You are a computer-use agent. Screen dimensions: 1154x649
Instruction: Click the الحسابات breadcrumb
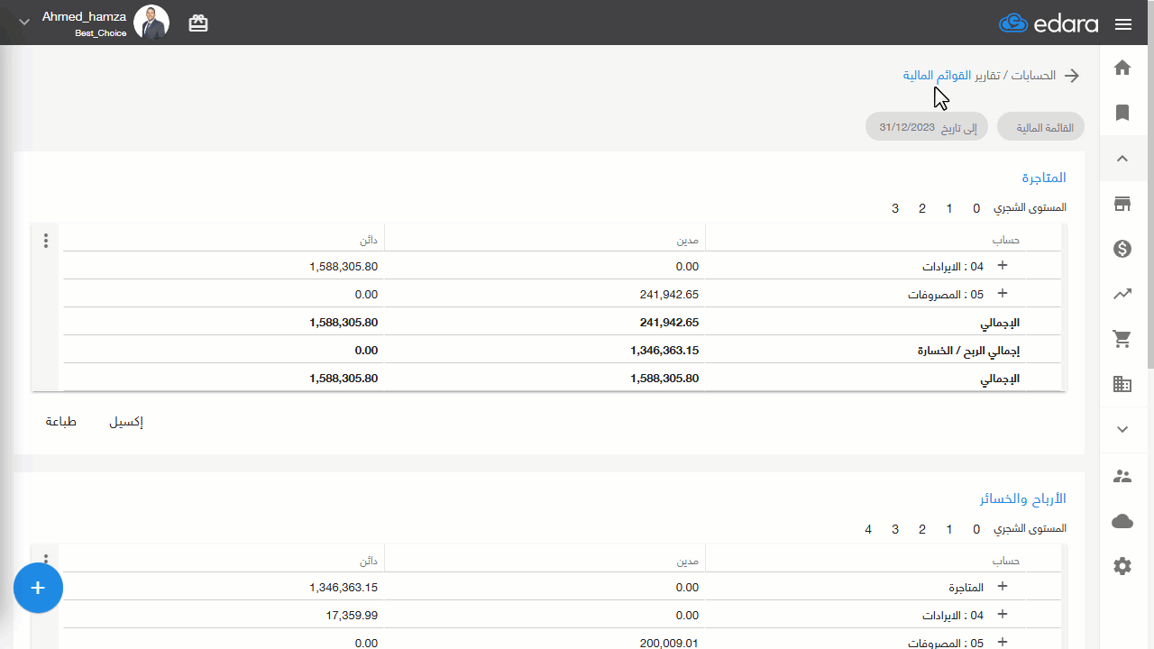1033,76
